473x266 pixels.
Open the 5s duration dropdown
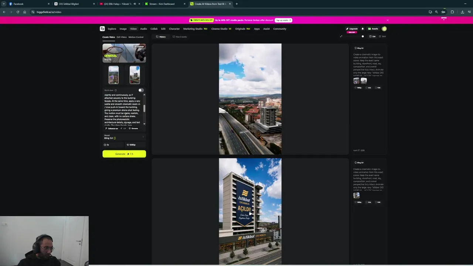[113, 145]
